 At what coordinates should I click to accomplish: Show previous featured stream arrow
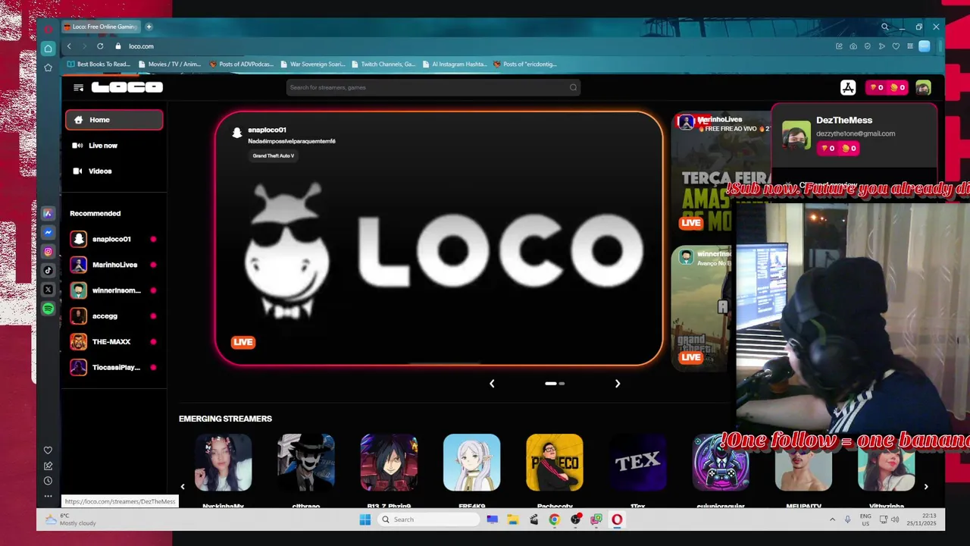pos(492,384)
